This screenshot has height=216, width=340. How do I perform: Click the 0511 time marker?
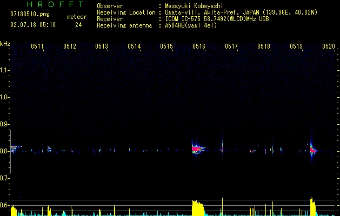point(37,46)
